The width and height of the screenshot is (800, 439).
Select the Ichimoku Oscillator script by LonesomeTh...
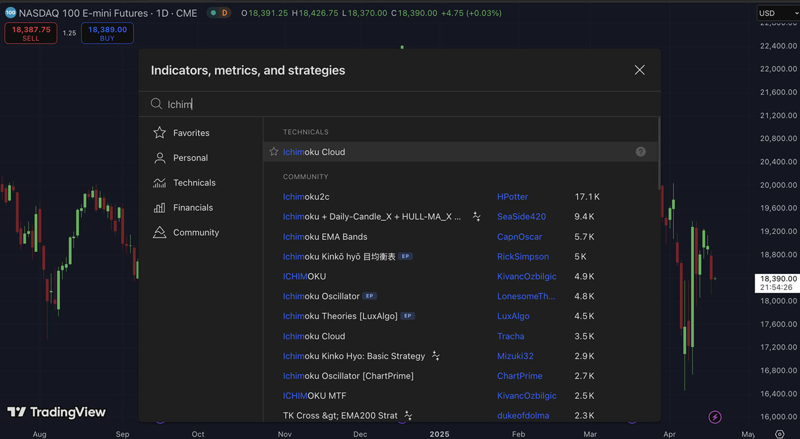[321, 297]
